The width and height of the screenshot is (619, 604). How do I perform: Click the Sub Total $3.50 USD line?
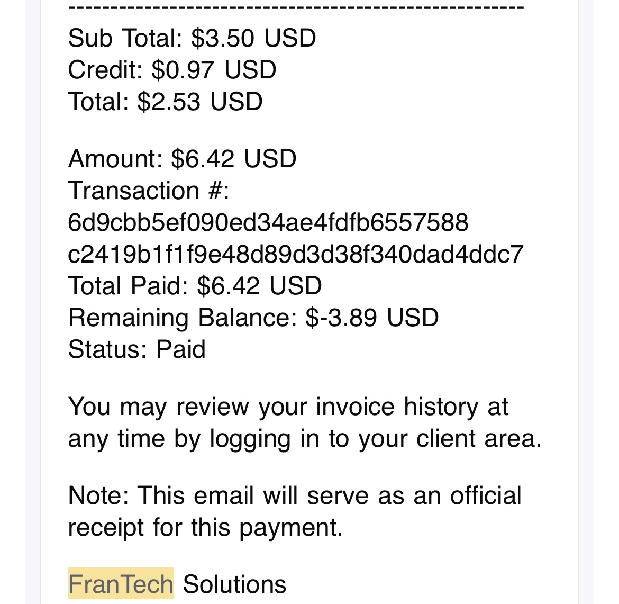point(192,38)
